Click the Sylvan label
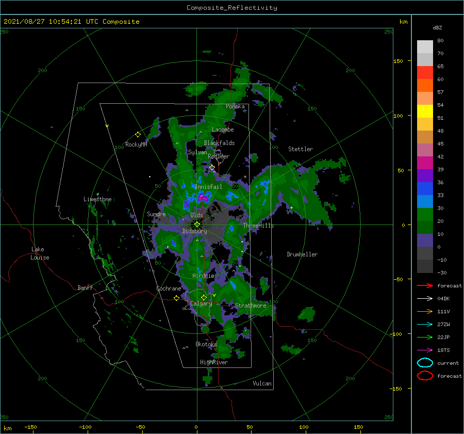This screenshot has width=464, height=434. coord(197,152)
